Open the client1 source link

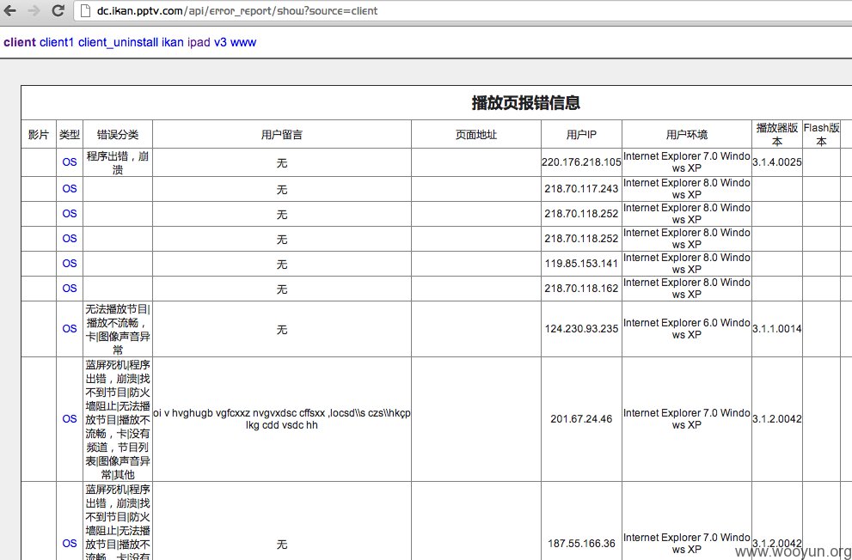(57, 42)
